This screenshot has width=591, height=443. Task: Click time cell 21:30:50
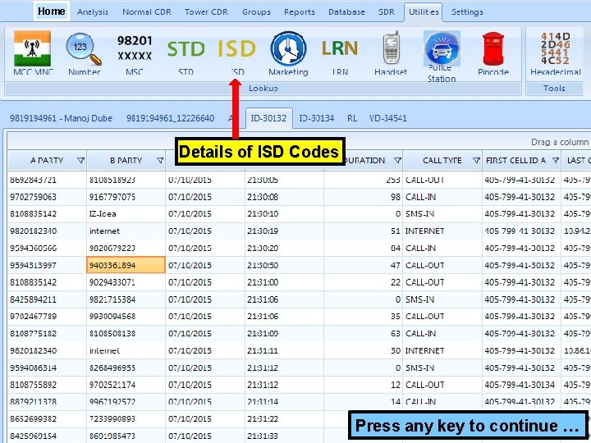pyautogui.click(x=284, y=265)
